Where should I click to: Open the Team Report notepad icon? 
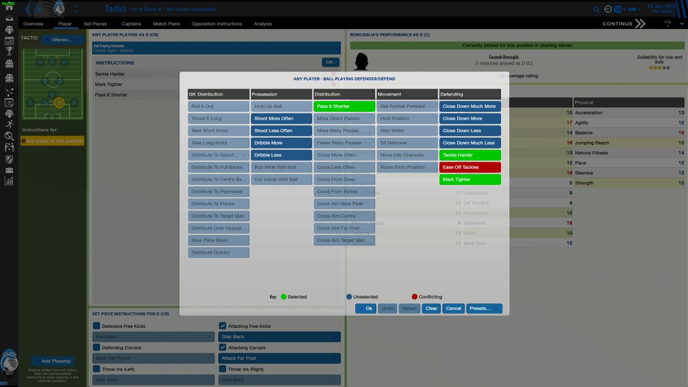pos(9,102)
